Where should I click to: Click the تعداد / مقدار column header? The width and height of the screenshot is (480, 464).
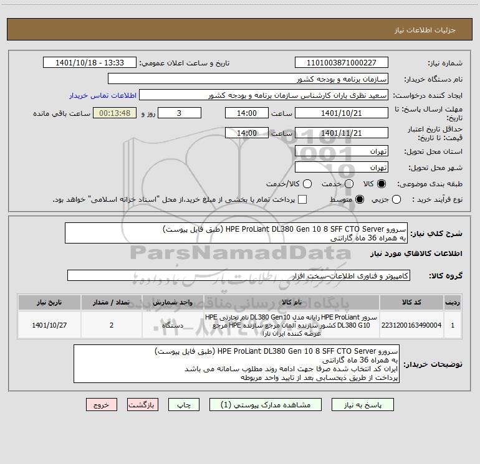click(x=112, y=302)
